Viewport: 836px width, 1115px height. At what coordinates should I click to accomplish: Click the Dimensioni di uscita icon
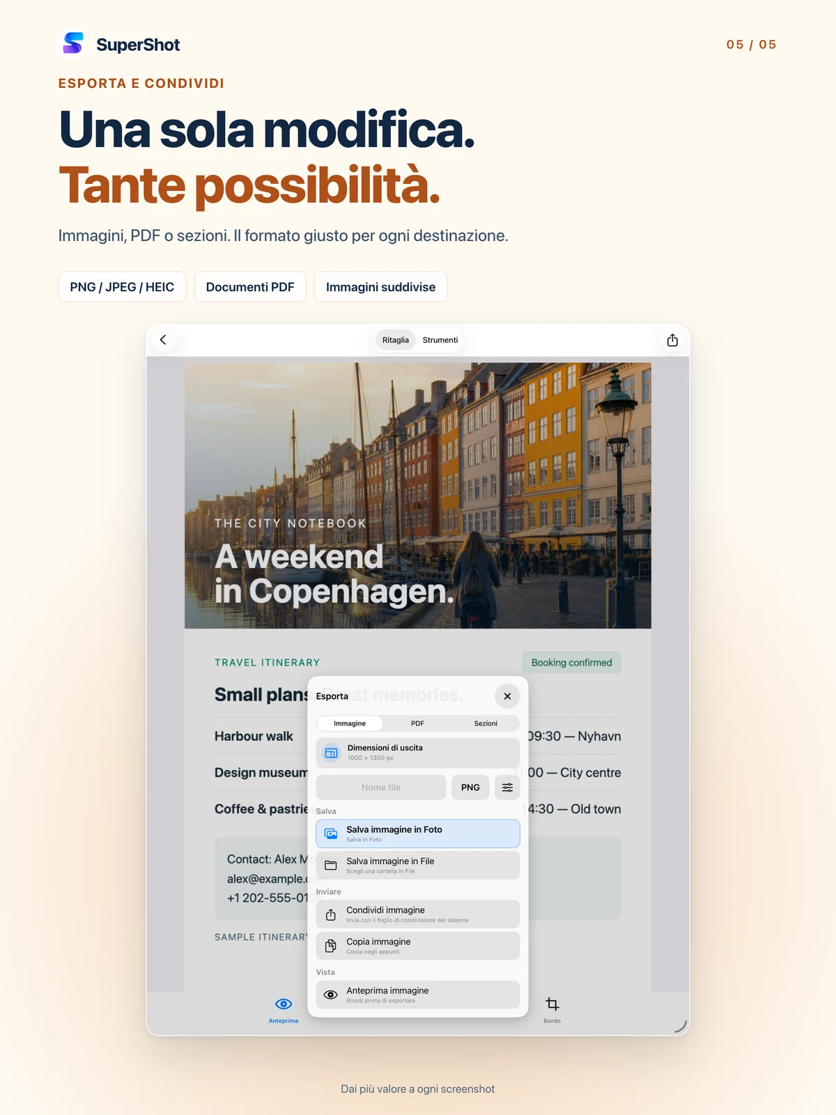pos(331,753)
